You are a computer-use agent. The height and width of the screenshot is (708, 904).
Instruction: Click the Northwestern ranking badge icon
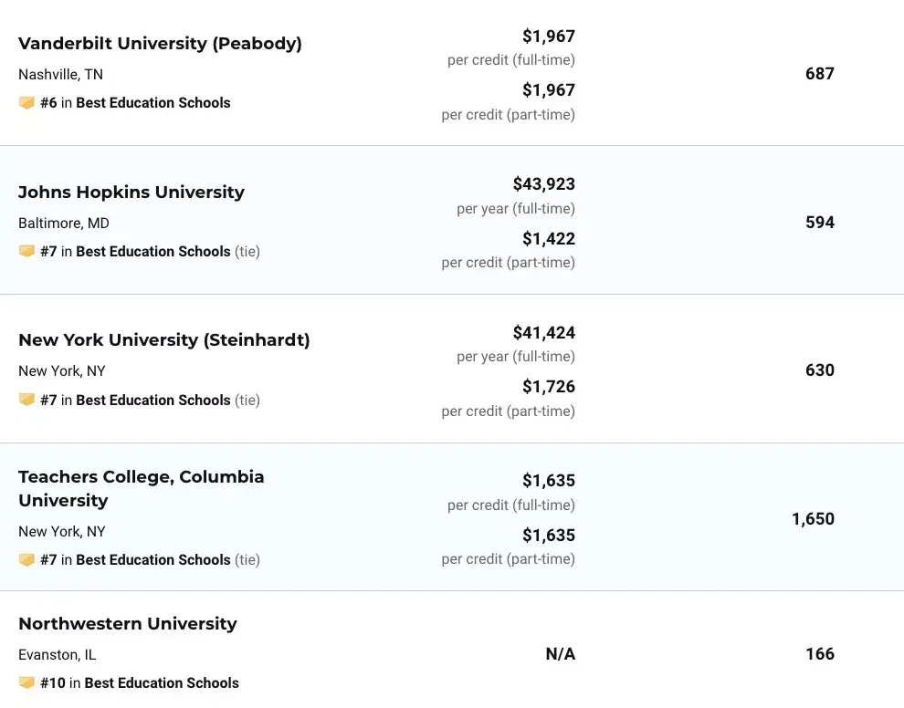click(26, 682)
